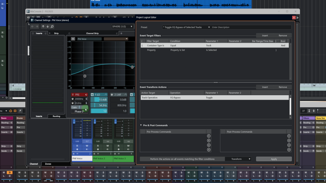Click the go-to-next-channel arrow in Channel Settings
The height and width of the screenshot is (183, 326).
[37, 27]
